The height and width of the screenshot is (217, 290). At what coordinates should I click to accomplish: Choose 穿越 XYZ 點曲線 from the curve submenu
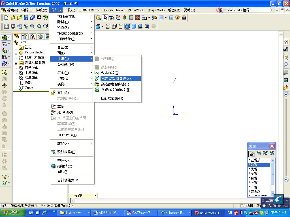click(117, 79)
